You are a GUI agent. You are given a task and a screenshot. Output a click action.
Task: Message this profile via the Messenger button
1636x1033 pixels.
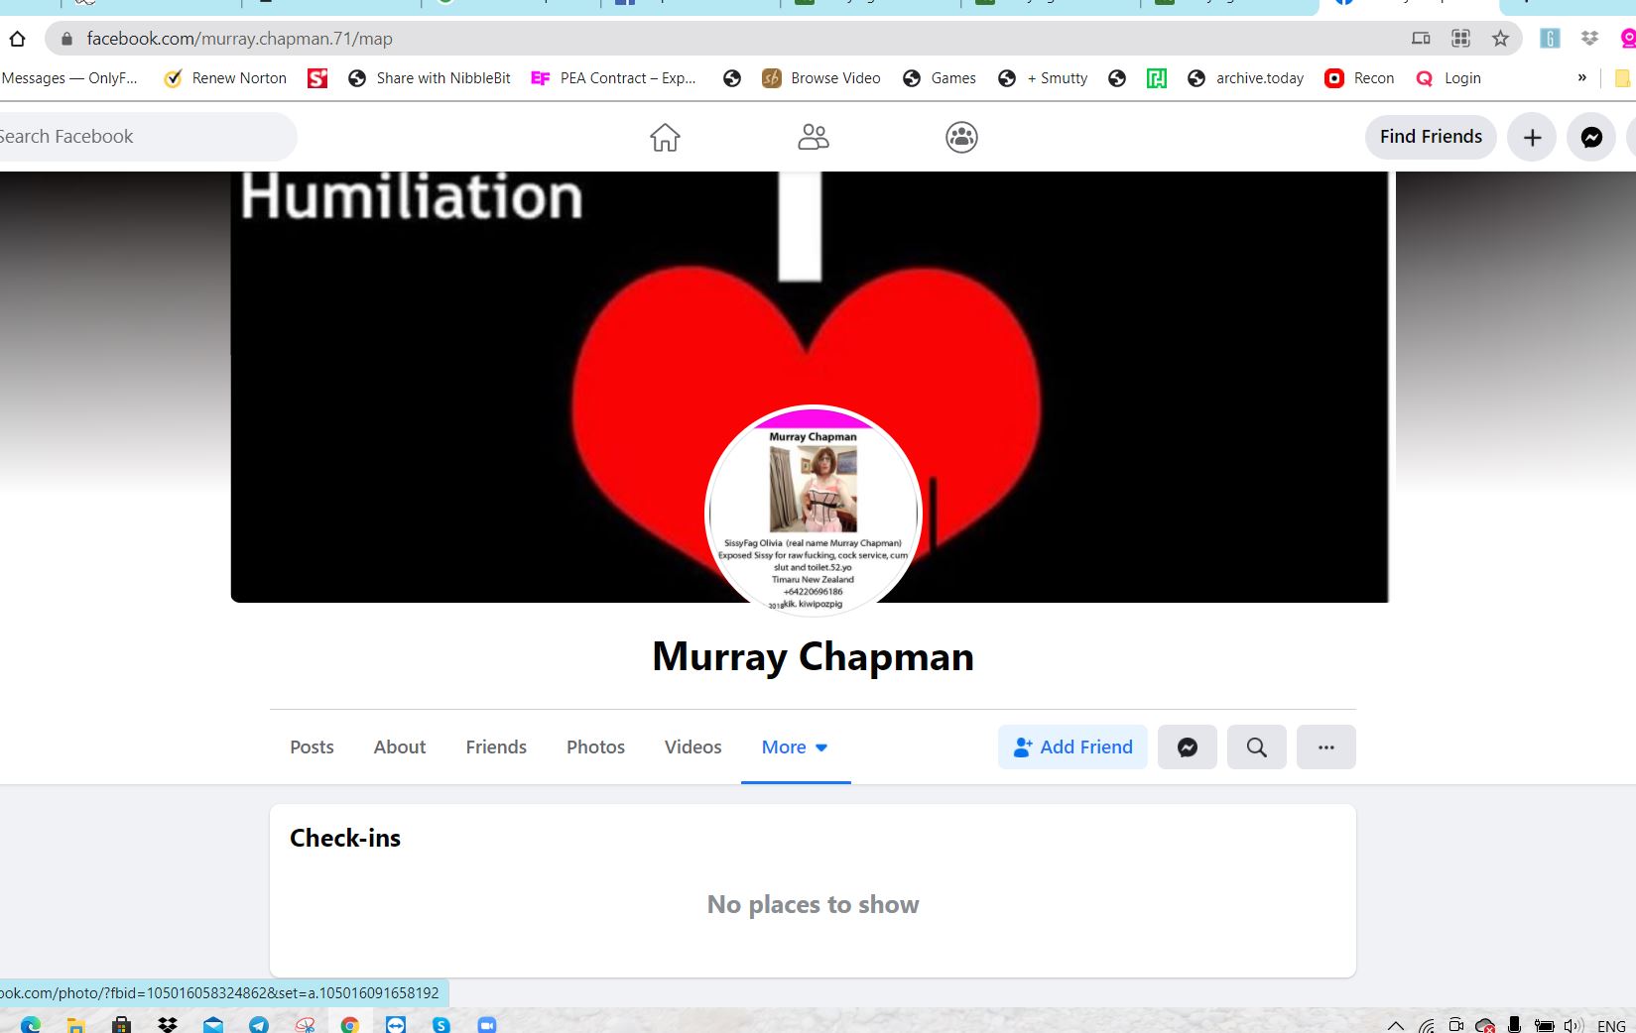(x=1187, y=746)
